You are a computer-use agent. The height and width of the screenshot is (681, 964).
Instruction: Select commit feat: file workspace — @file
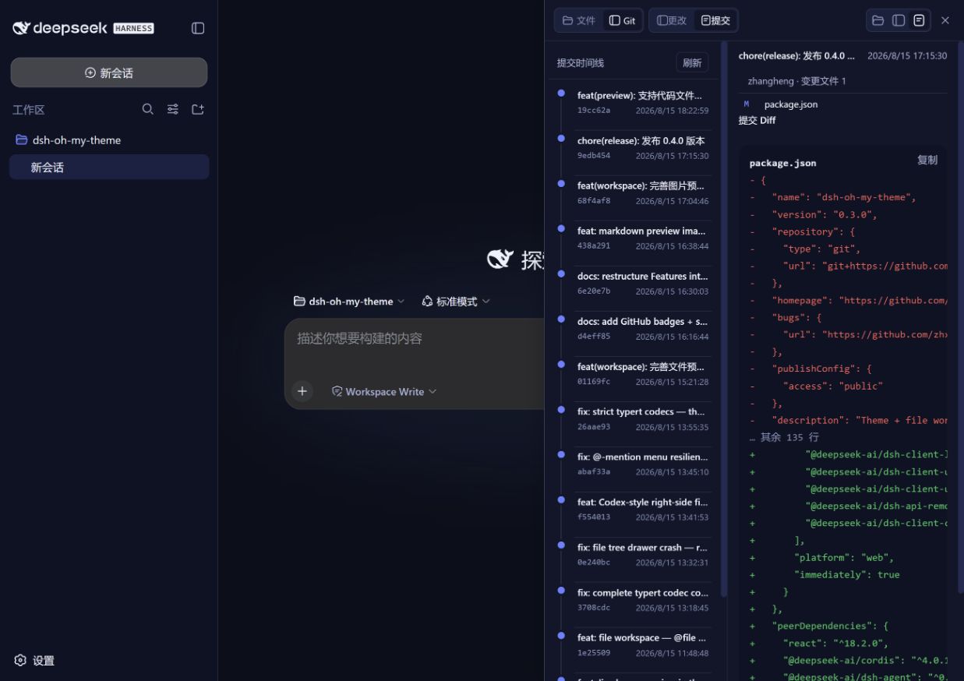[643, 645]
